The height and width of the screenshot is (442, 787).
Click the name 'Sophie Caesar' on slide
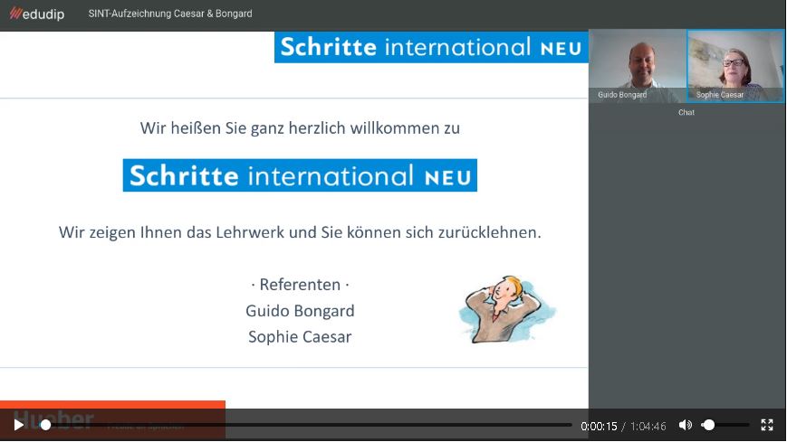coord(300,337)
